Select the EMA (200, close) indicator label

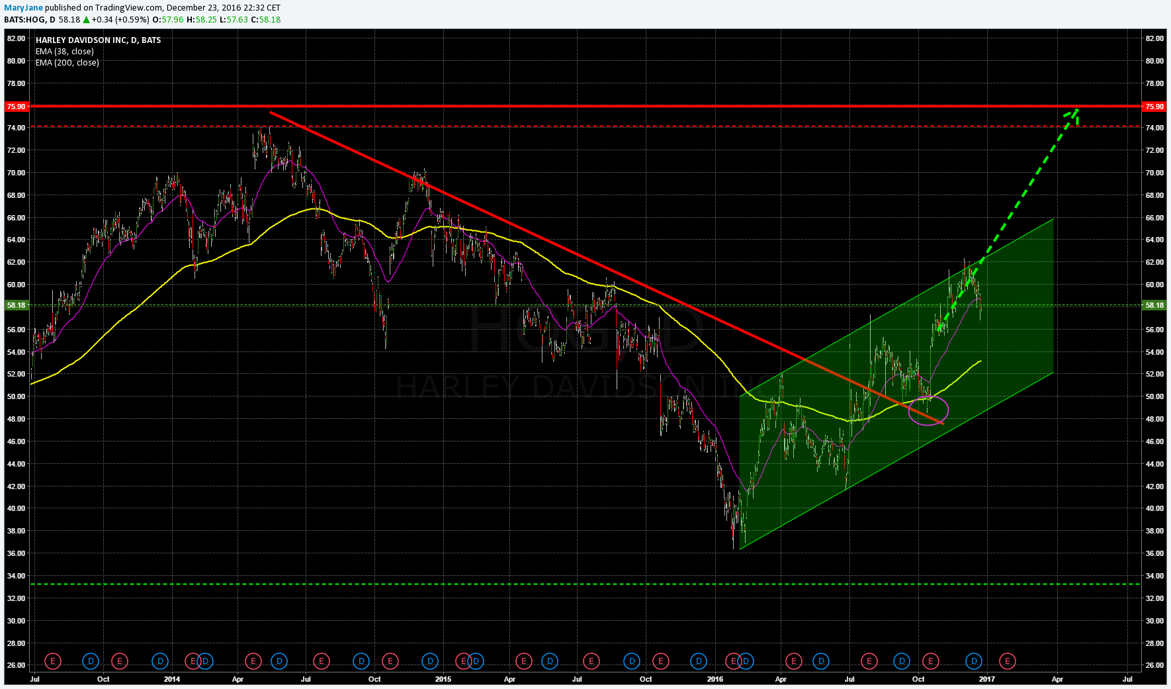(67, 63)
